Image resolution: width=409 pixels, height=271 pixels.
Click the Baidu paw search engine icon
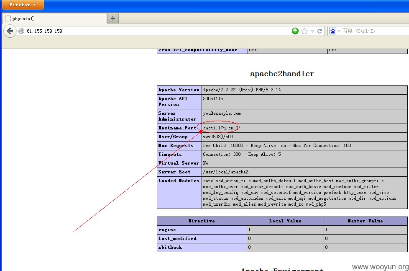pyautogui.click(x=332, y=31)
